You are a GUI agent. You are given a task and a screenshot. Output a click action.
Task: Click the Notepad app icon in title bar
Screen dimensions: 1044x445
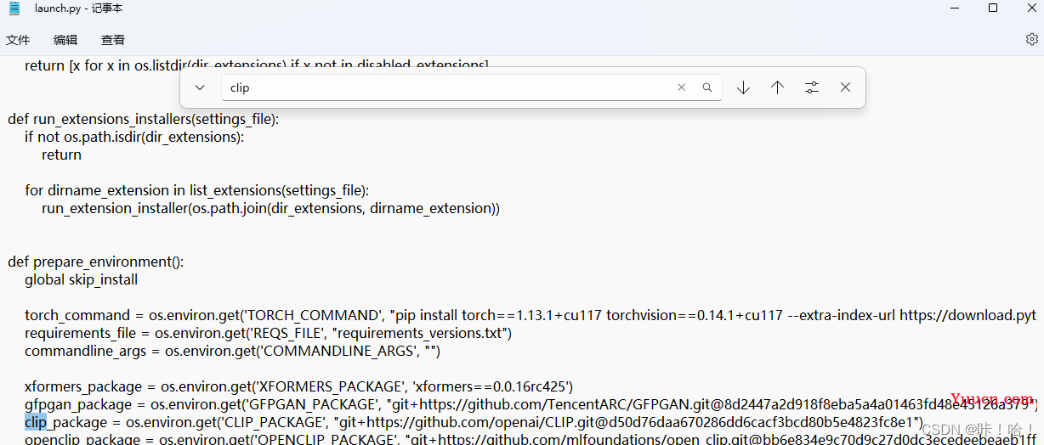pos(14,8)
